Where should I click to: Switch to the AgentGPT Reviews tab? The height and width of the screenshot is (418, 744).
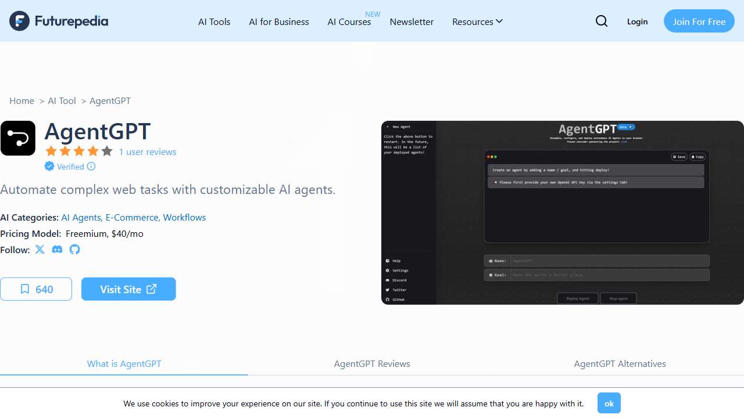372,363
